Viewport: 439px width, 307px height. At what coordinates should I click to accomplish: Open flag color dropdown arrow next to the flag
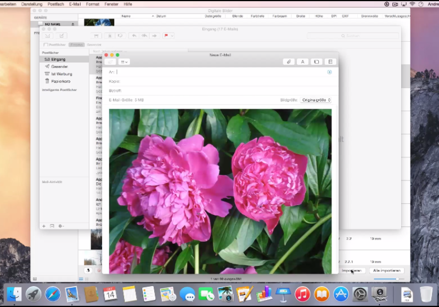click(172, 36)
